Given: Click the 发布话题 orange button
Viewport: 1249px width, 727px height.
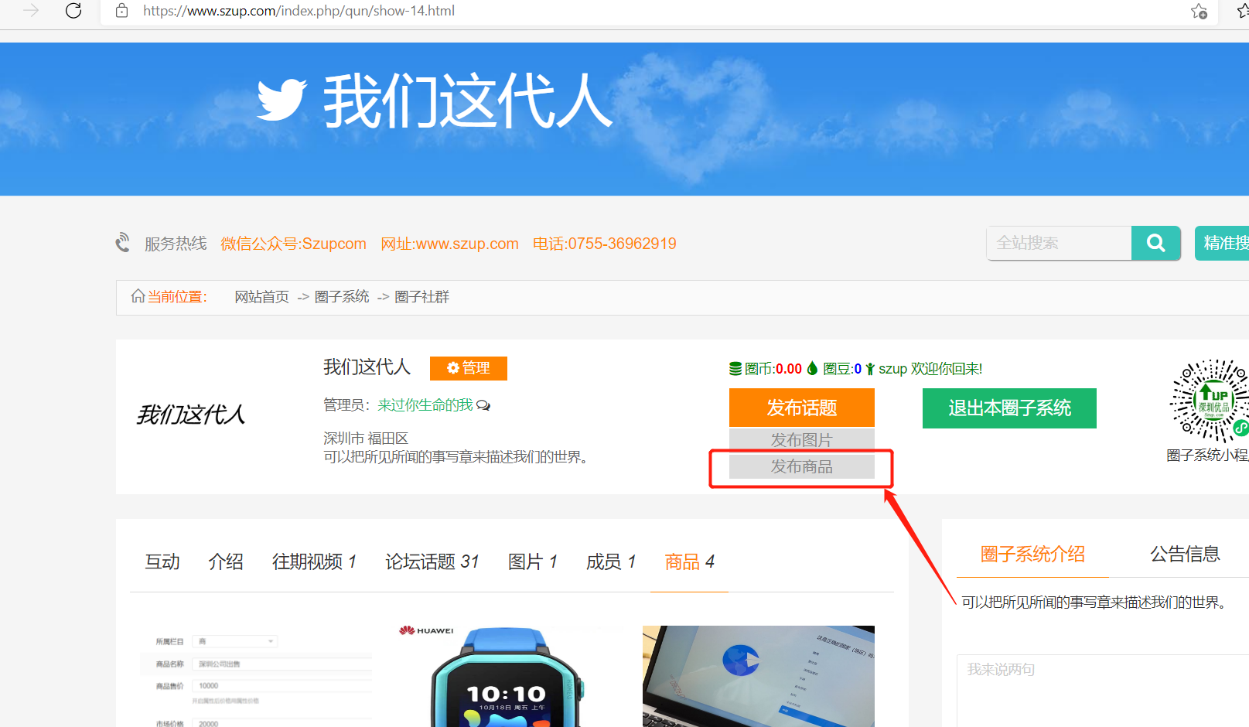Looking at the screenshot, I should (x=801, y=408).
